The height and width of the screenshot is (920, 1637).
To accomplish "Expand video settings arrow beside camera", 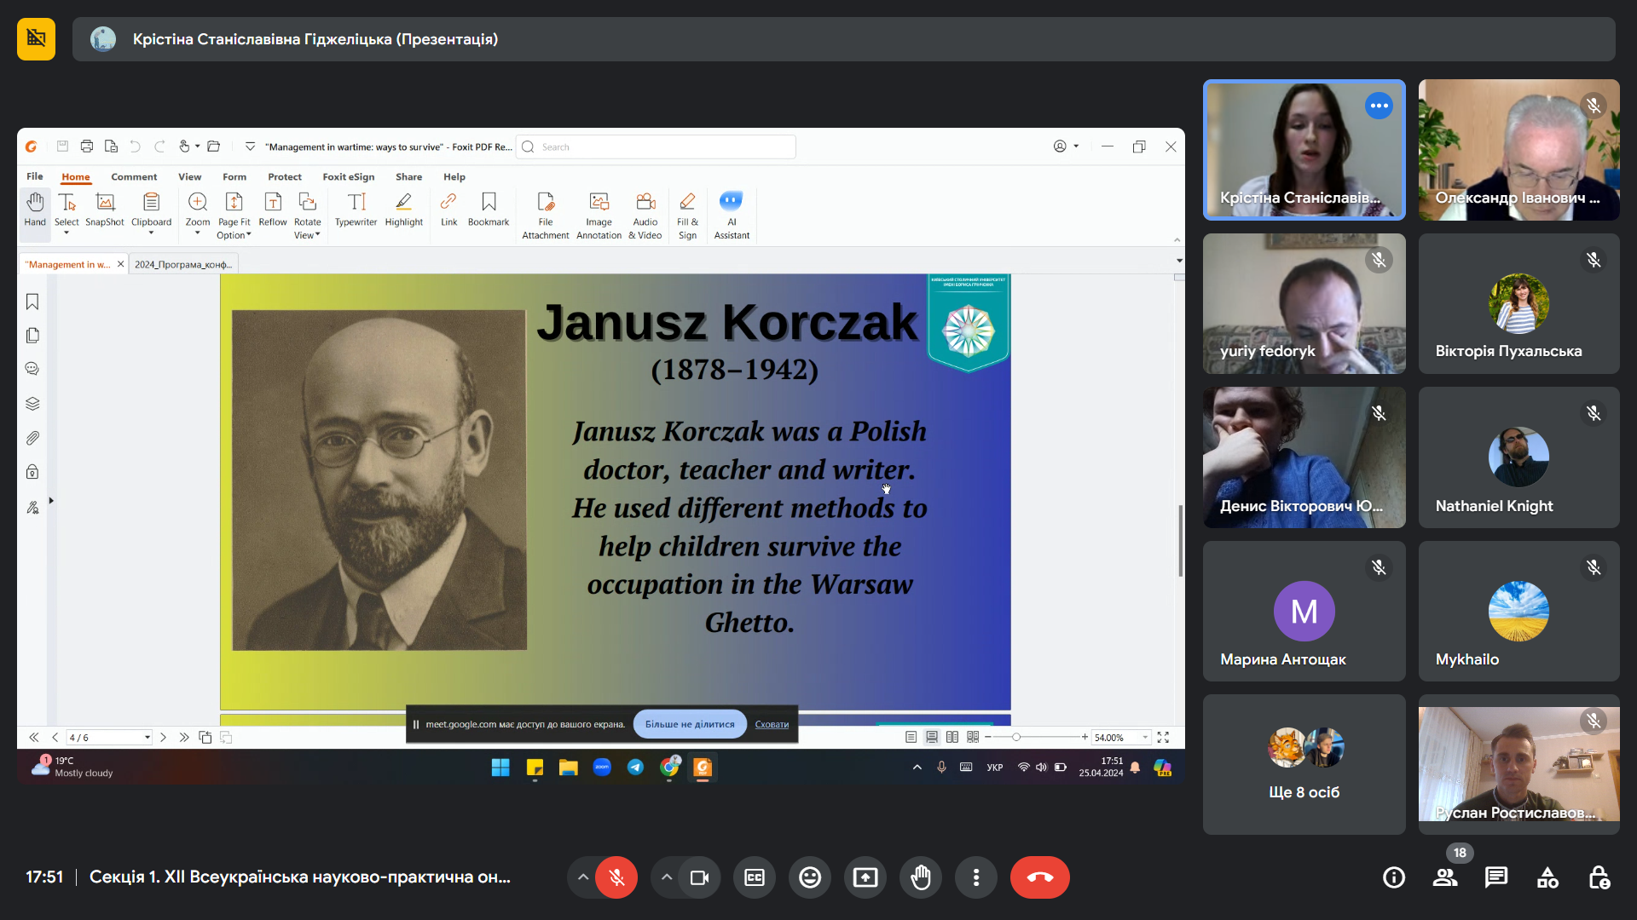I will pos(667,877).
